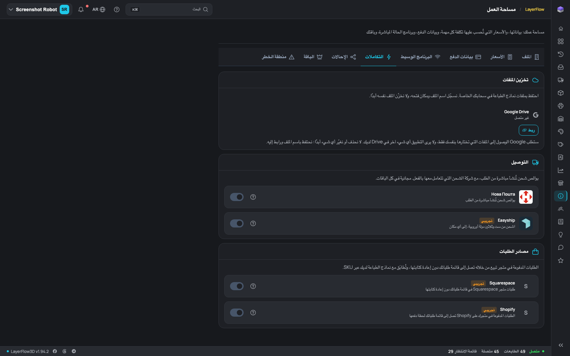Open the history clock icon in sidebar
This screenshot has height=356, width=570.
point(560,54)
